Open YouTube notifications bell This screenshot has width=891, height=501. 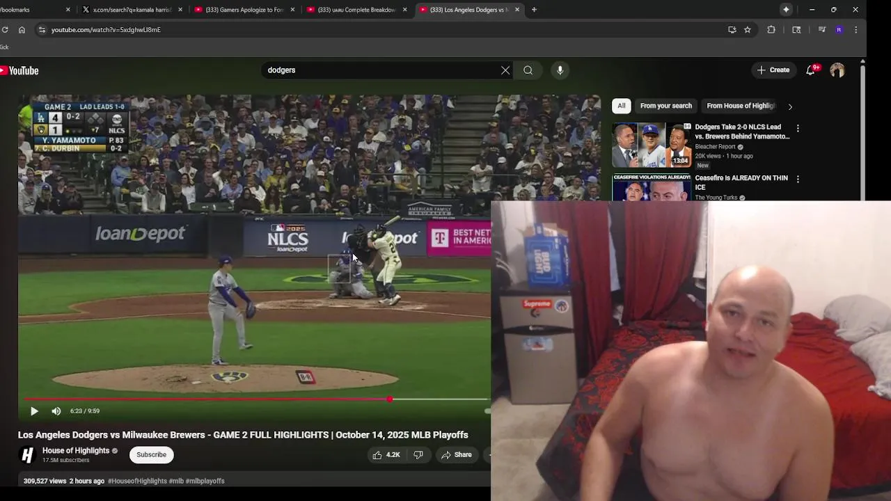[811, 70]
